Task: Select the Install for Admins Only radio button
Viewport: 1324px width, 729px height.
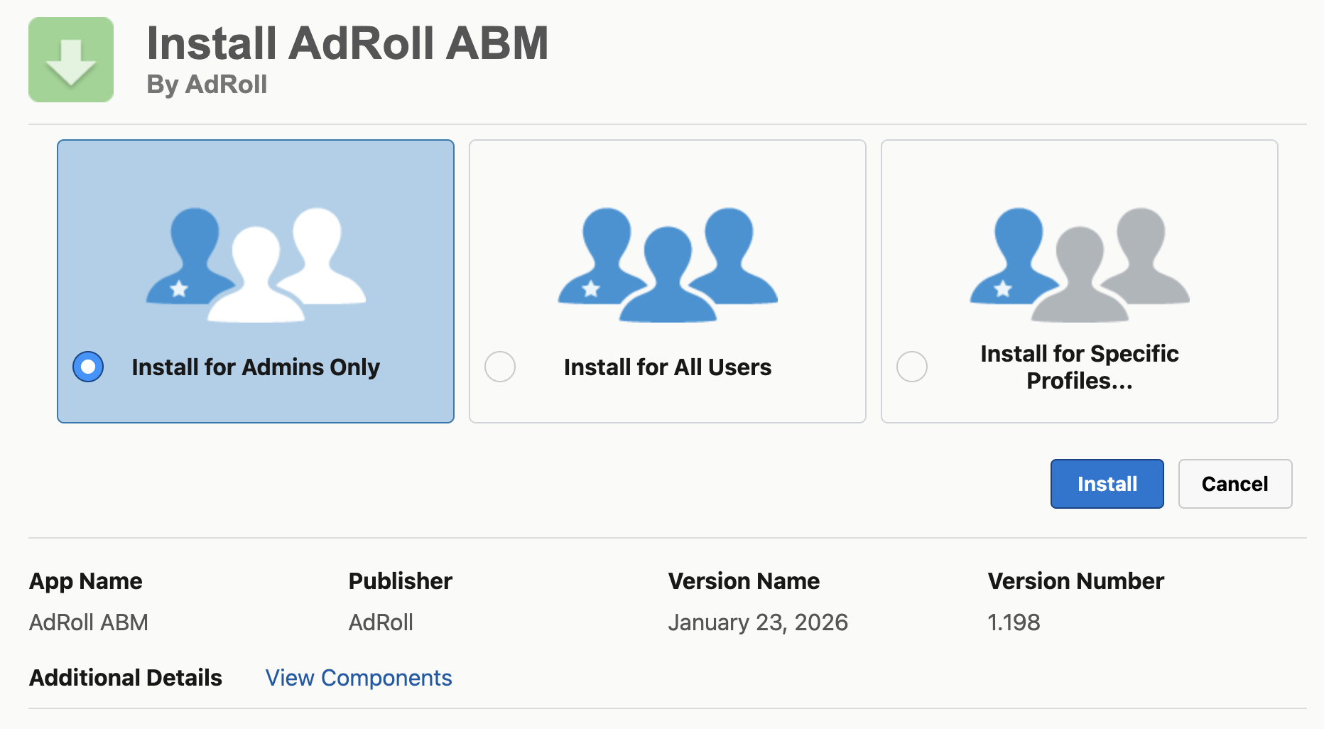Action: pyautogui.click(x=88, y=367)
